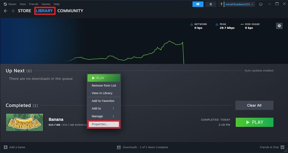Image resolution: width=288 pixels, height=153 pixels.
Task: Expand the minahilnadeem101 account dropdown
Action: (x=239, y=4)
